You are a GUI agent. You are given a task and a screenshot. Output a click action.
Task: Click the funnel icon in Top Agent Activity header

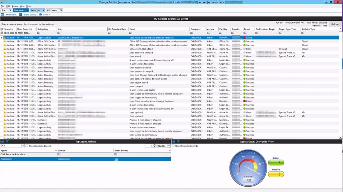[x=7, y=142]
